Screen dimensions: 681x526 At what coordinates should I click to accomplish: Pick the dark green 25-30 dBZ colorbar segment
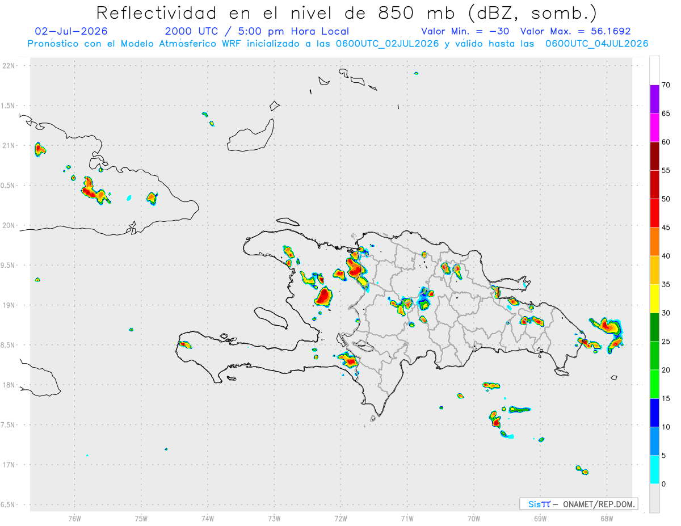654,327
